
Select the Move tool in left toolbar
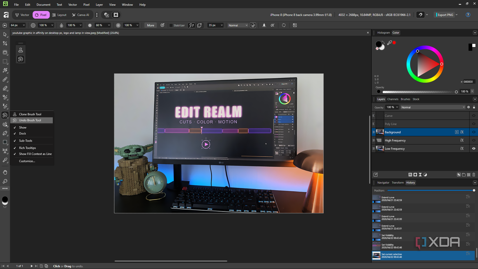(5, 34)
